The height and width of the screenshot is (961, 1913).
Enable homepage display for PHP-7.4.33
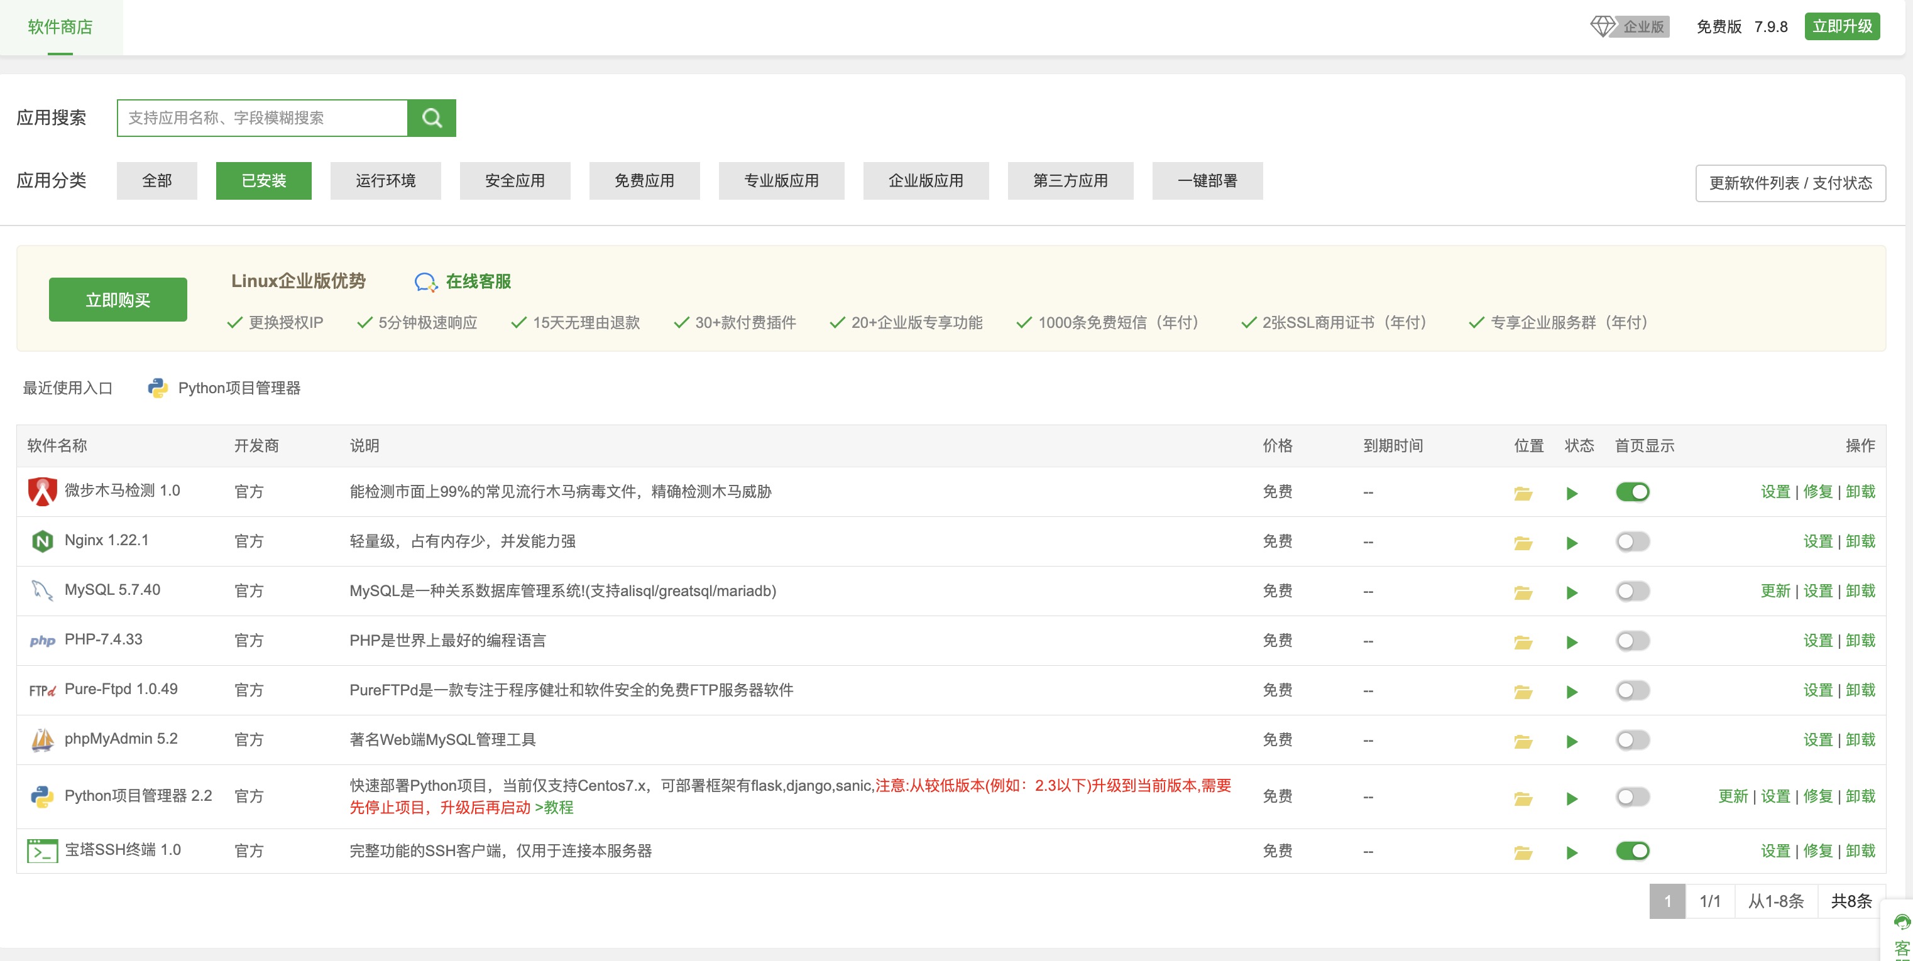click(1632, 641)
